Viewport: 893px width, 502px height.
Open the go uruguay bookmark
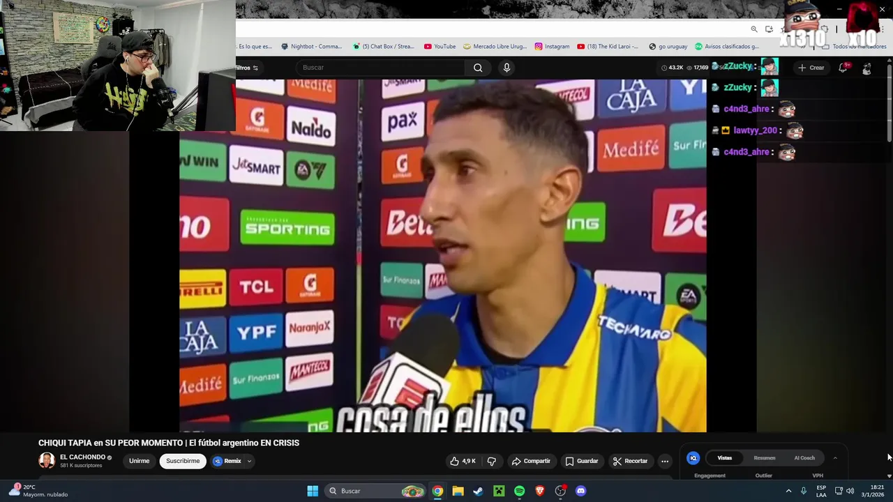tap(668, 47)
